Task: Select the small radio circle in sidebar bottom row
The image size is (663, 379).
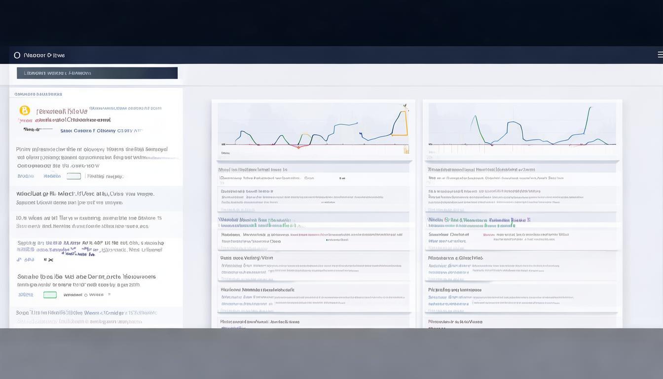Action: pyautogui.click(x=85, y=295)
